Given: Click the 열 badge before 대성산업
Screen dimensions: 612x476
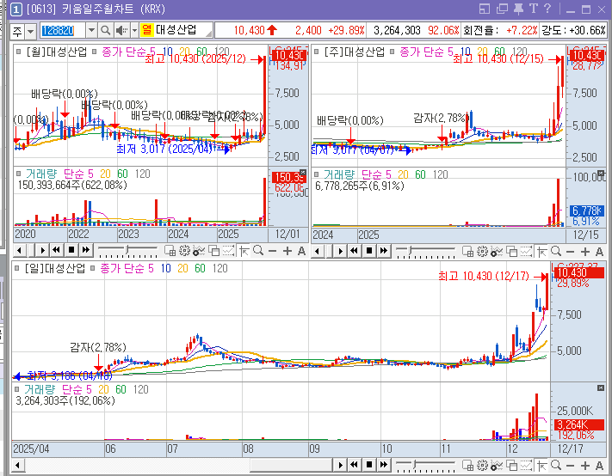Looking at the screenshot, I should [146, 30].
